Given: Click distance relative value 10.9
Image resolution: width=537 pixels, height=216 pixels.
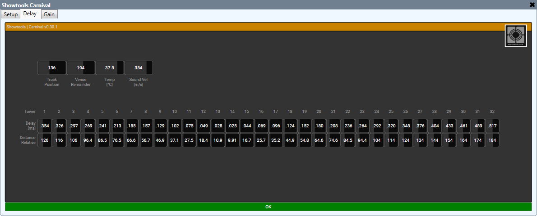Looking at the screenshot, I should [x=218, y=140].
